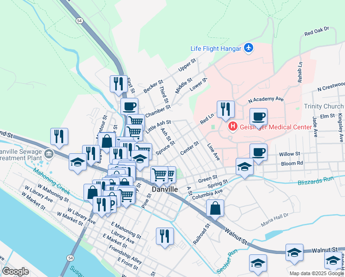Image resolution: width=345 pixels, height=277 pixels.
Task: Click the graduation cap marker near Sechler Run
Action: coord(258,265)
